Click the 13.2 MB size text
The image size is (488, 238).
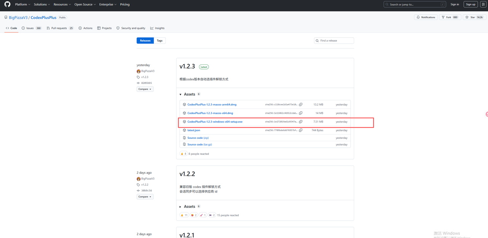pos(318,105)
